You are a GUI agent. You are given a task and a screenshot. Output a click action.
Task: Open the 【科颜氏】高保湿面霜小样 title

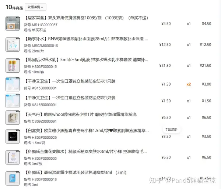[x=76, y=172]
